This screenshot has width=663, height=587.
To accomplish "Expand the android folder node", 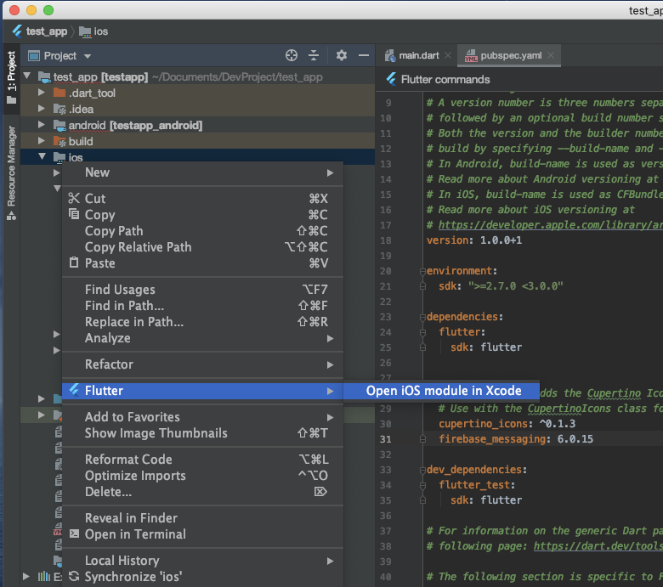I will pyautogui.click(x=42, y=125).
